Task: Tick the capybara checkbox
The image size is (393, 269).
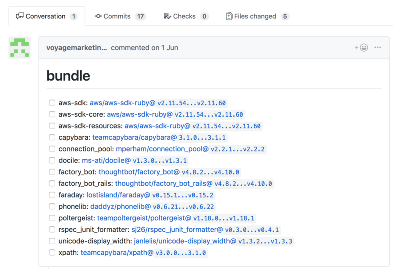Action: 52,137
